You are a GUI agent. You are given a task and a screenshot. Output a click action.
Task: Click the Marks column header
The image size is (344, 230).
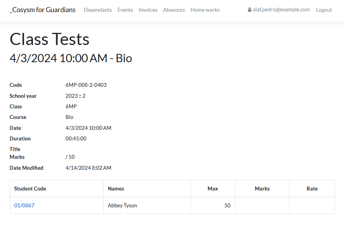click(x=262, y=189)
